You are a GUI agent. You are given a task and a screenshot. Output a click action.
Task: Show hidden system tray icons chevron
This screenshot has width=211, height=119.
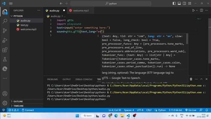(169, 116)
